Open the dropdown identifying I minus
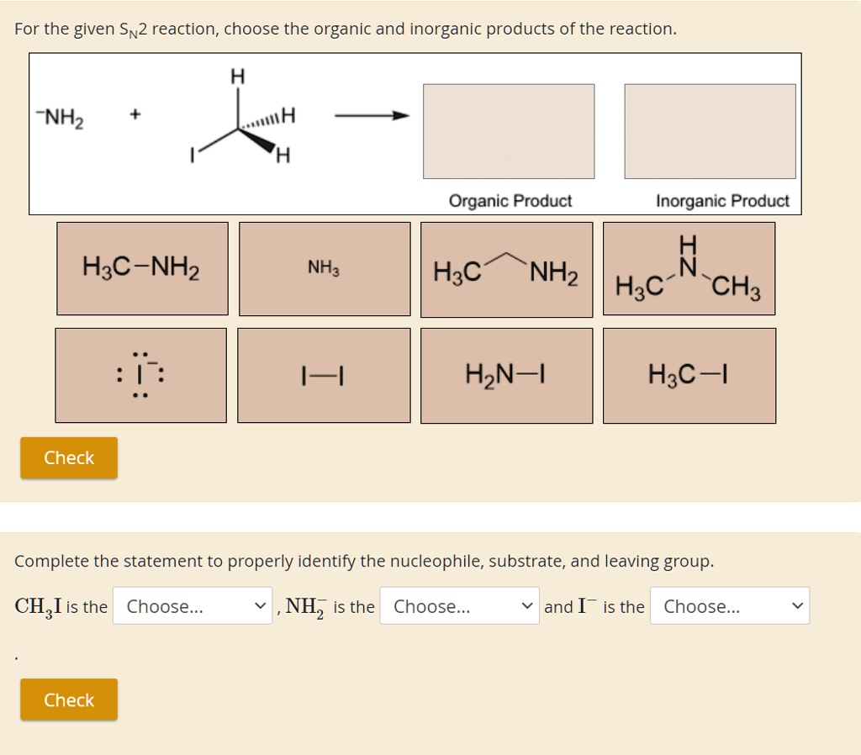This screenshot has width=861, height=755. pos(730,606)
